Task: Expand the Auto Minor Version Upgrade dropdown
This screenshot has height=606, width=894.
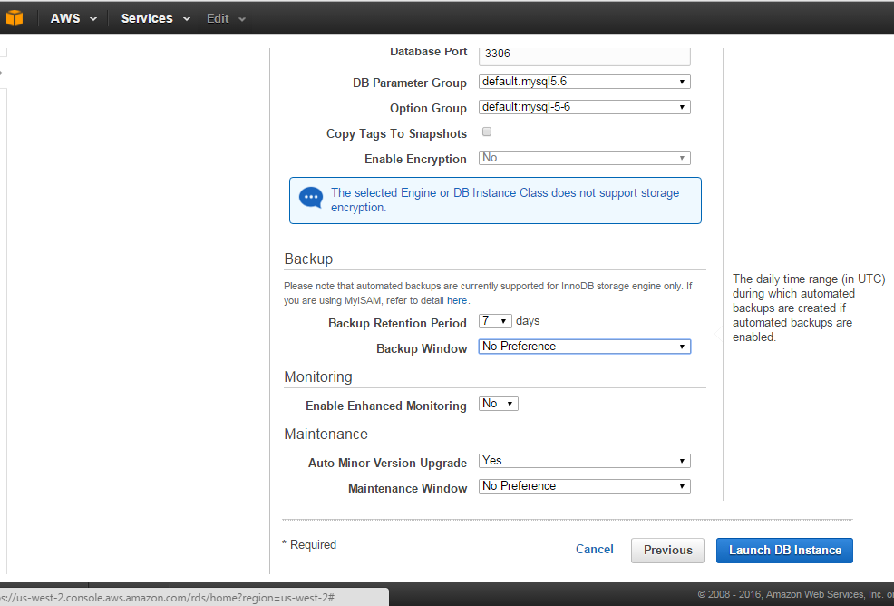Action: click(x=584, y=461)
